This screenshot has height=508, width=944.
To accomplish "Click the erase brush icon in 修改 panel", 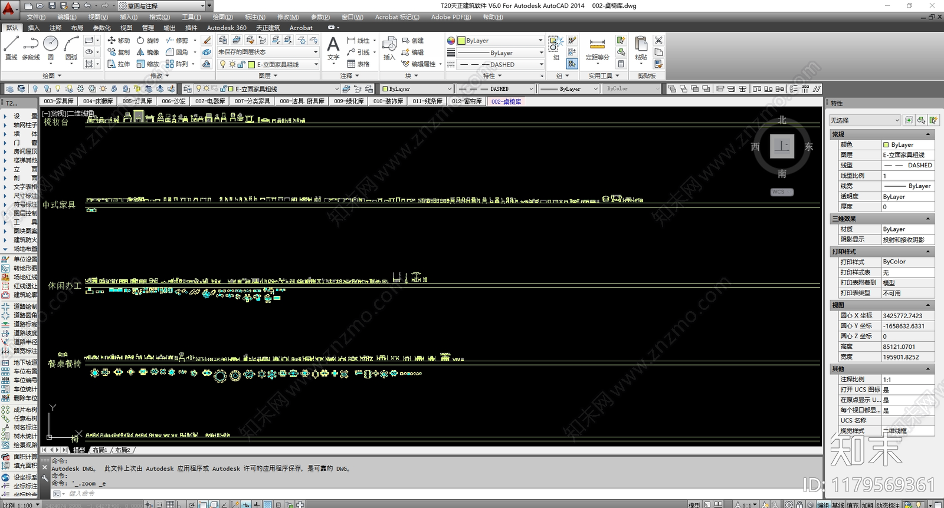I will (206, 40).
